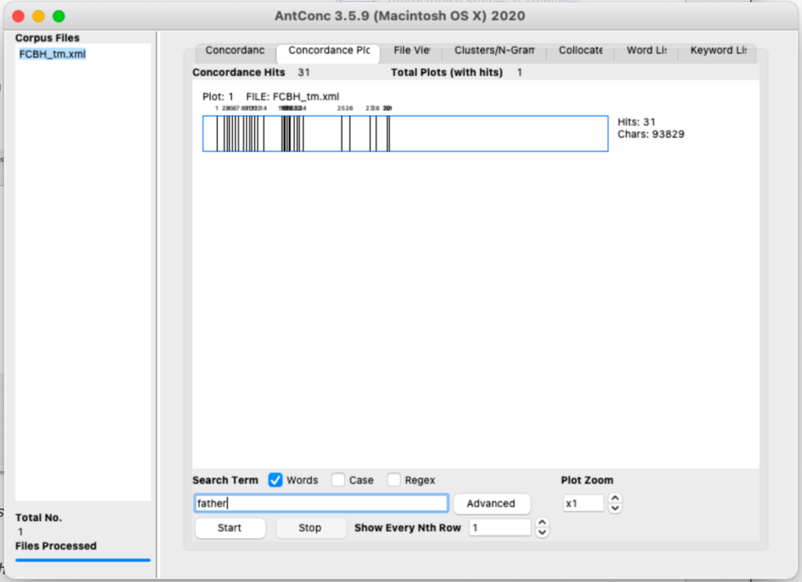Select the Concordance Plot tab
This screenshot has height=582, width=802.
(328, 51)
